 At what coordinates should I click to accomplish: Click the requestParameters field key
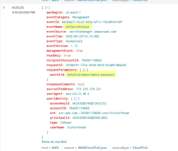(x=61, y=70)
